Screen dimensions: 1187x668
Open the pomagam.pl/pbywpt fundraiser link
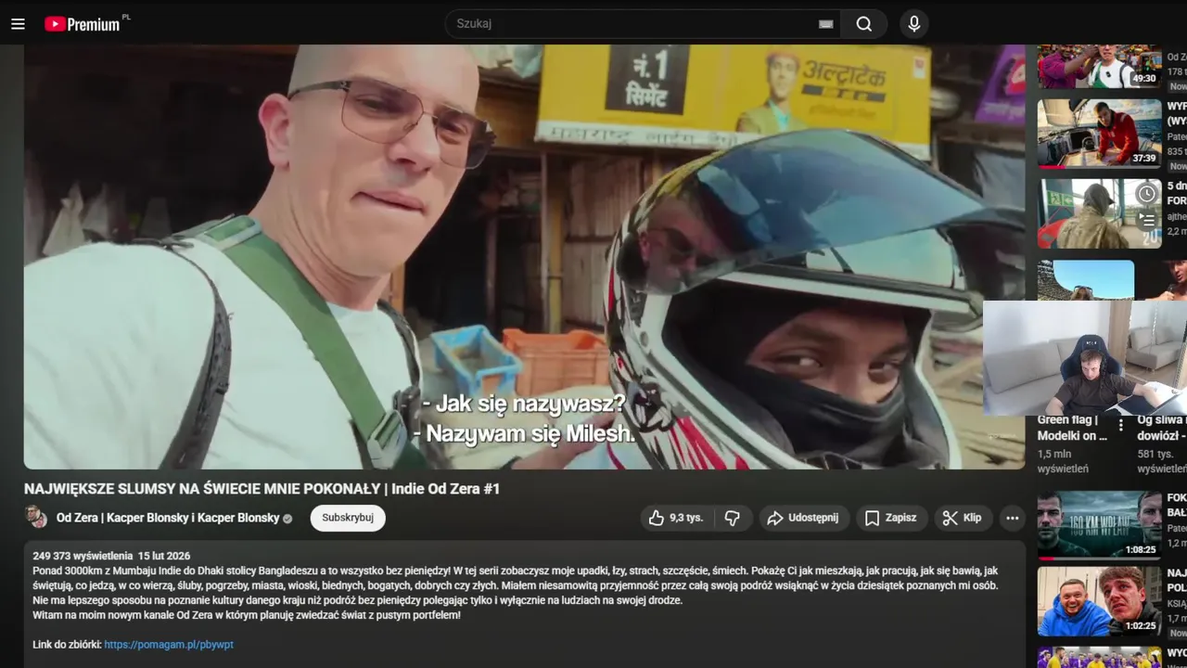[169, 644]
